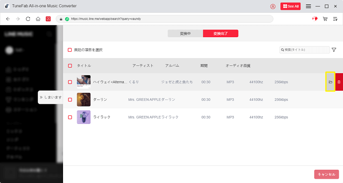Select the ライラック title text
Viewport: 343px width, 183px height.
coord(102,117)
